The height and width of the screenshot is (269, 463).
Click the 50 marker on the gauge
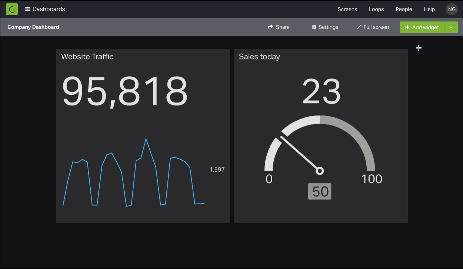[320, 191]
